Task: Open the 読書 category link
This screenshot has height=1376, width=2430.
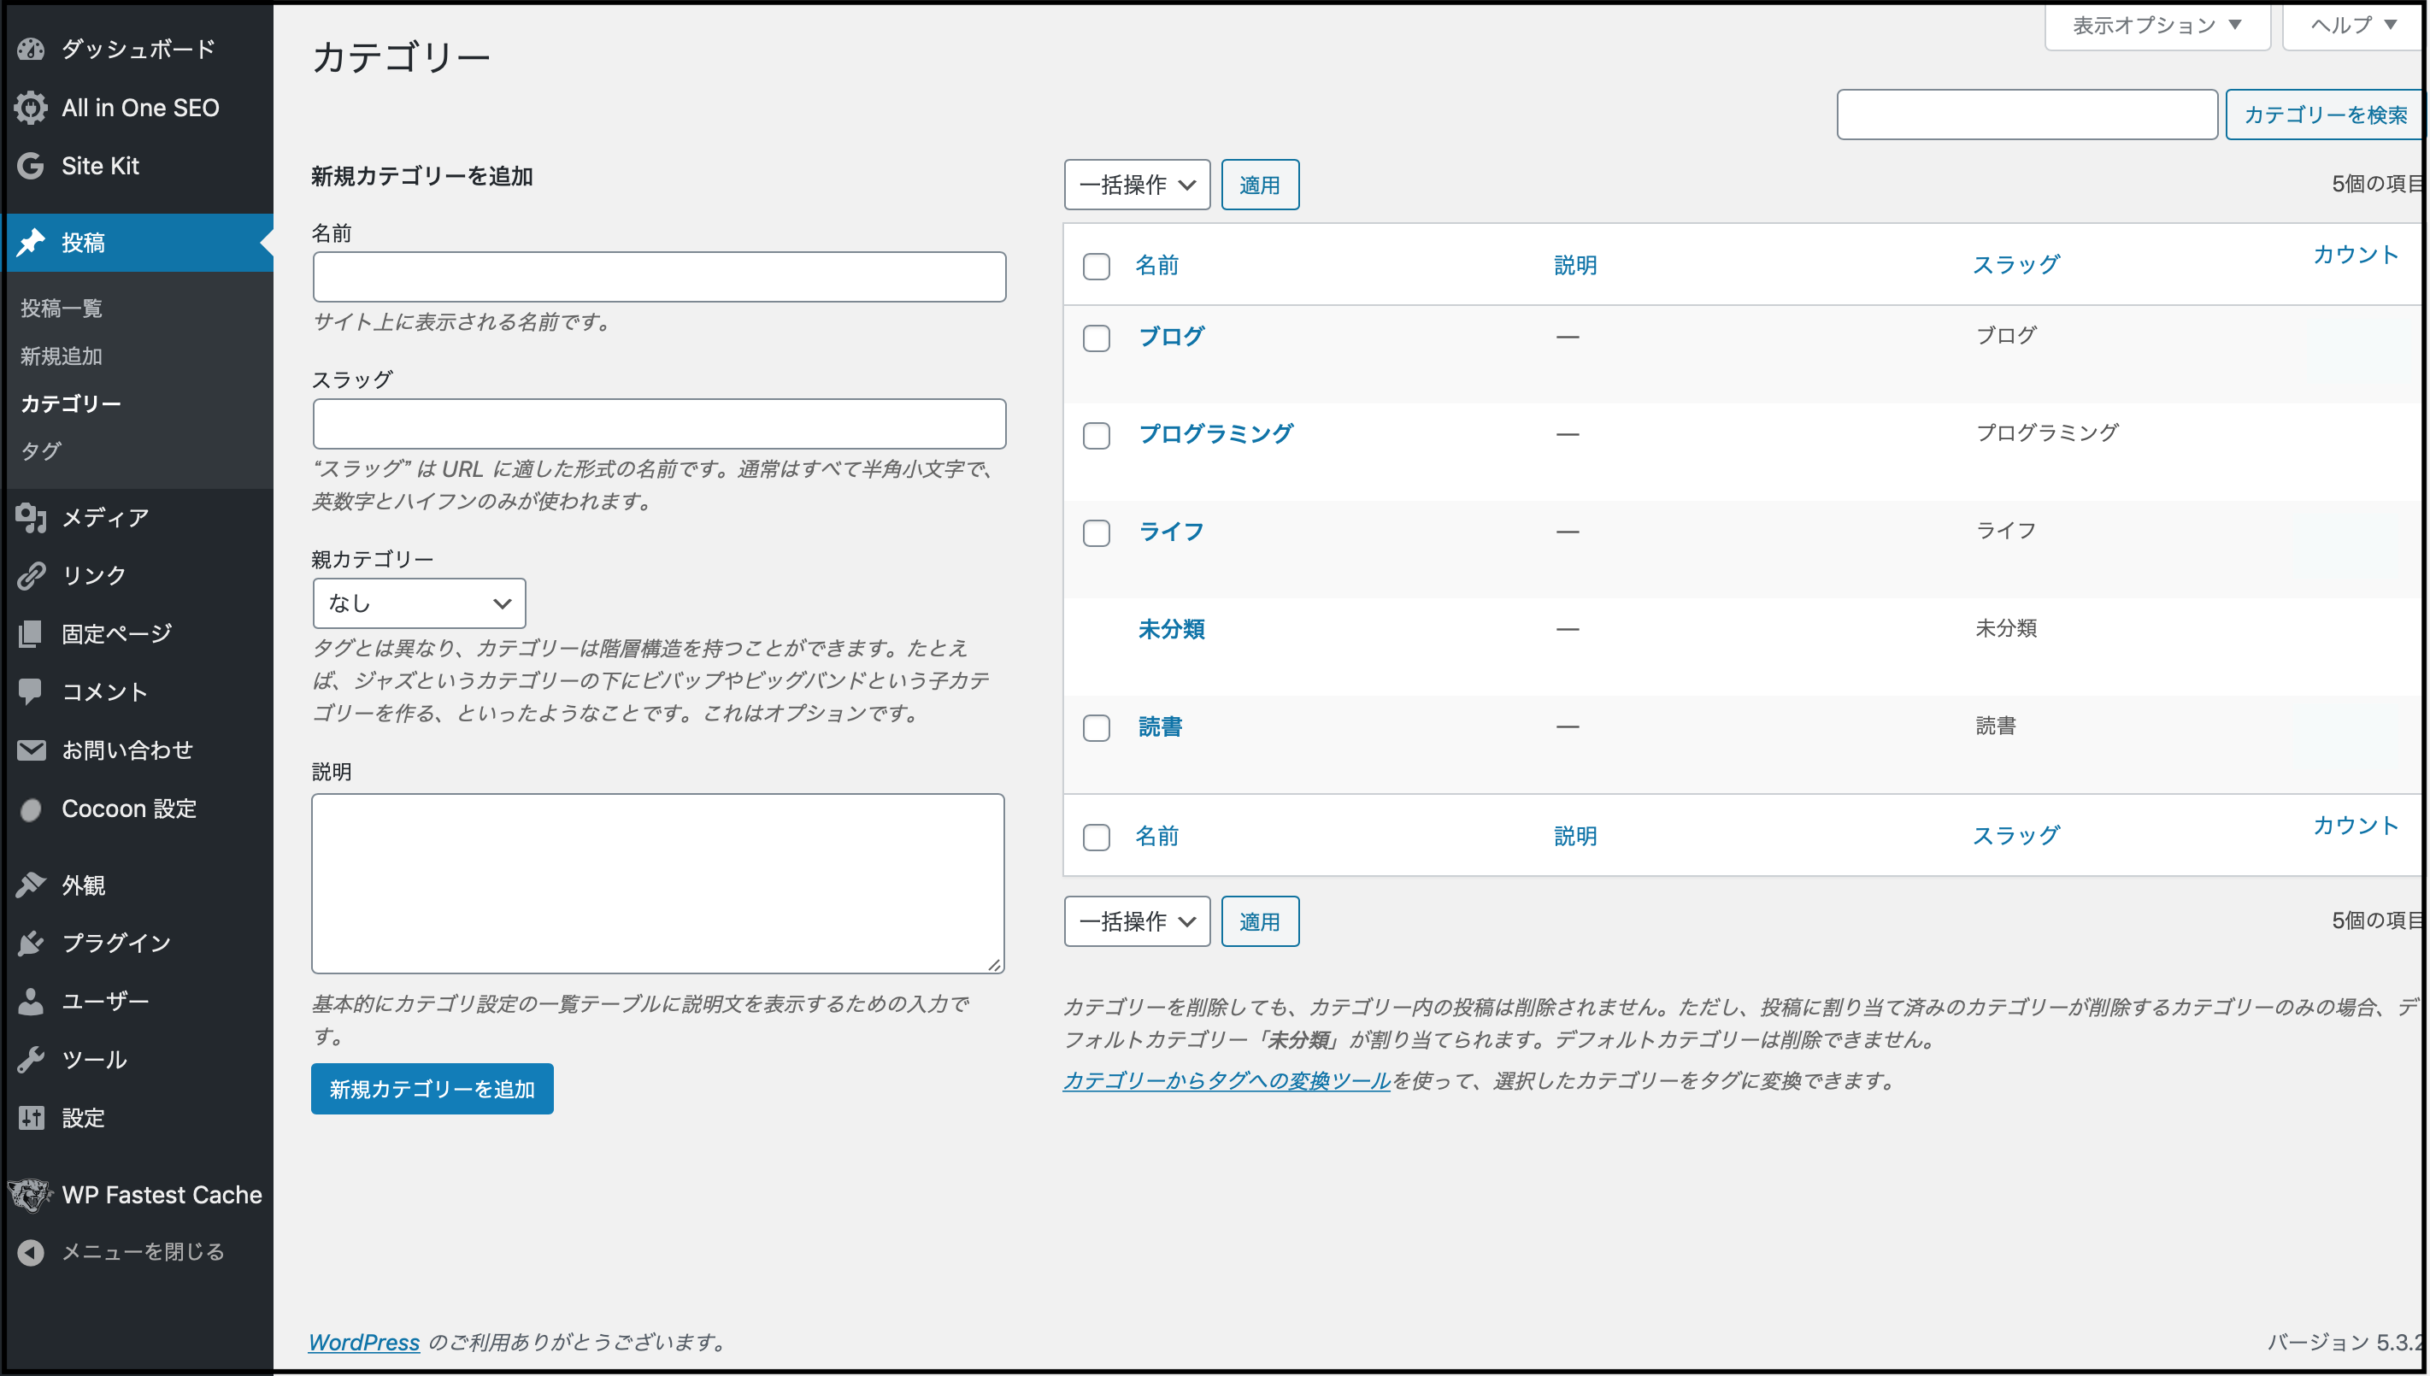Action: point(1160,726)
